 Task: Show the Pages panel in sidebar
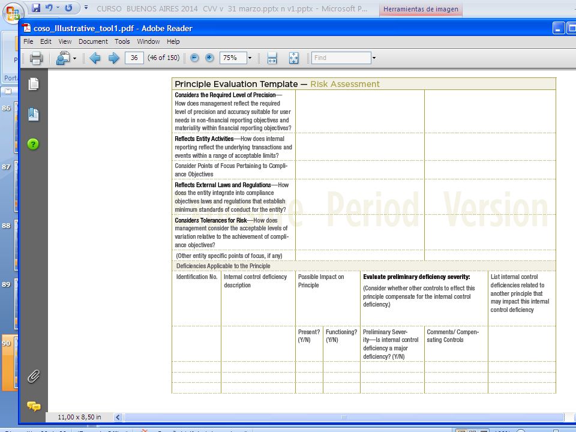(34, 84)
